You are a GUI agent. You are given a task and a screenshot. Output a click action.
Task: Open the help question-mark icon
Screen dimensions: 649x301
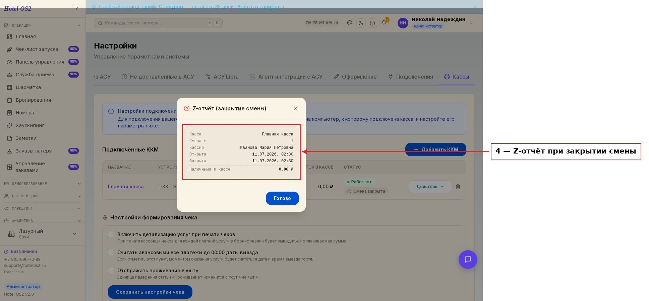(372, 23)
